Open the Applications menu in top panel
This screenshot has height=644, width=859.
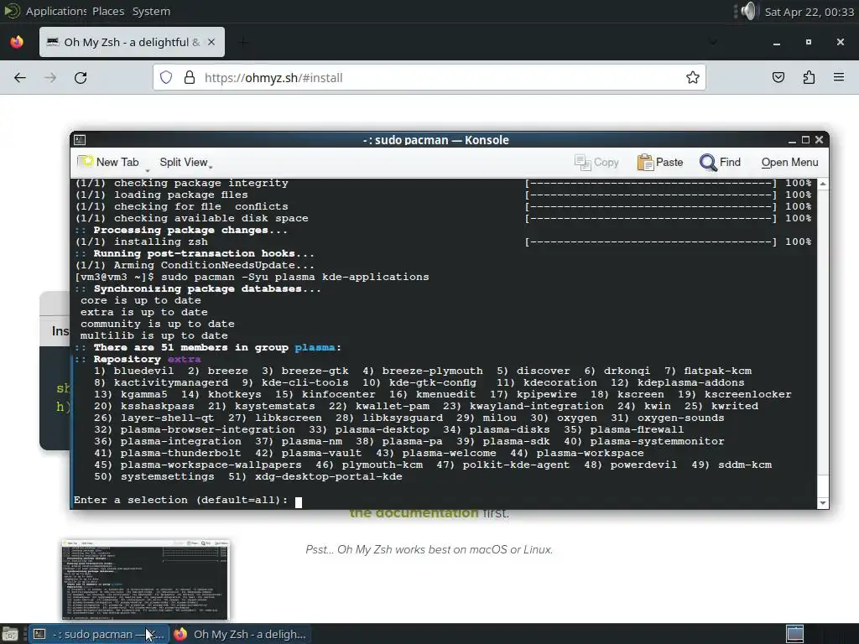[x=56, y=11]
